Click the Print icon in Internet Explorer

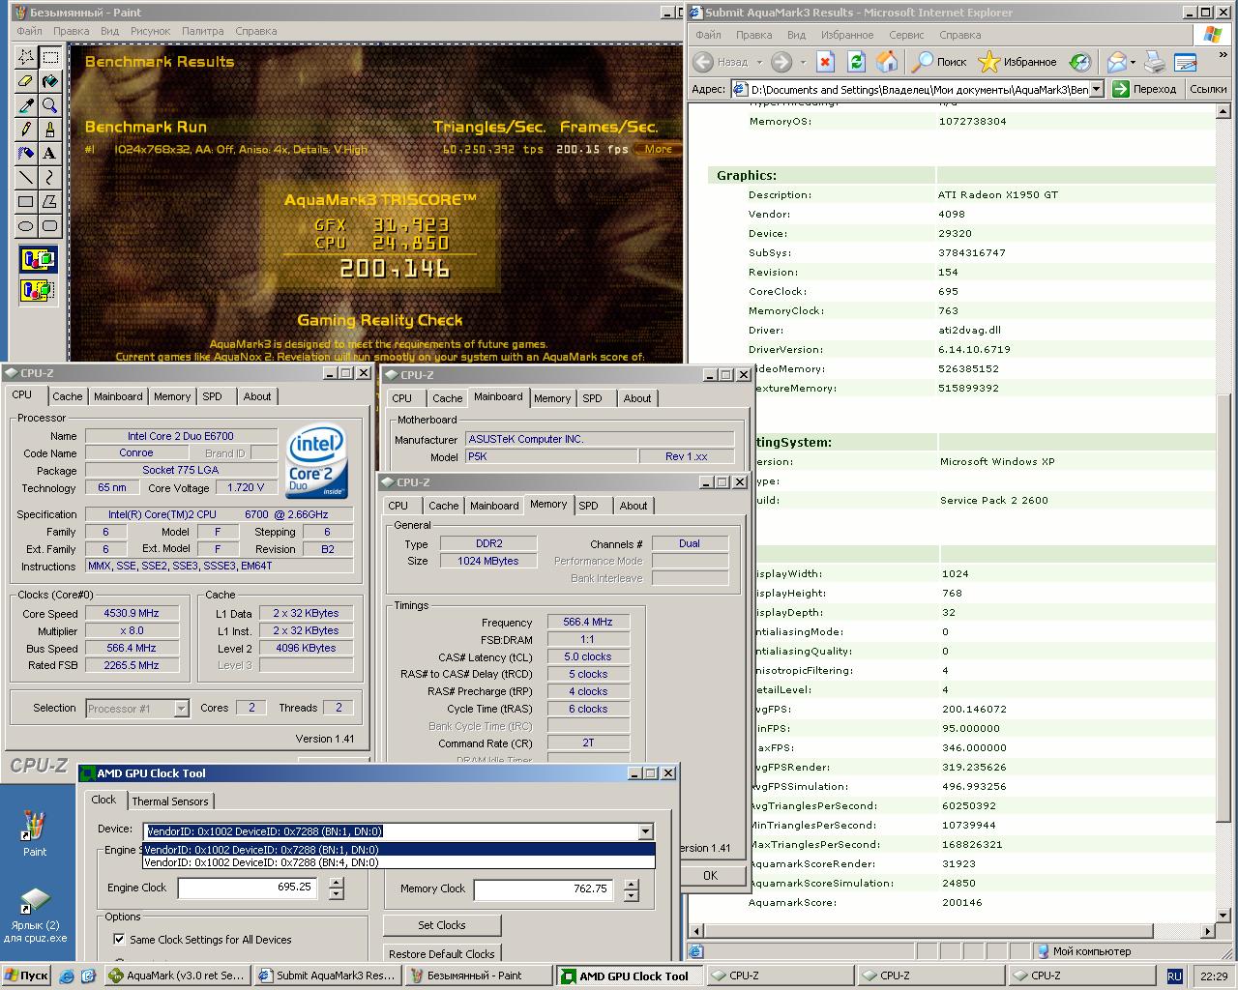1155,62
